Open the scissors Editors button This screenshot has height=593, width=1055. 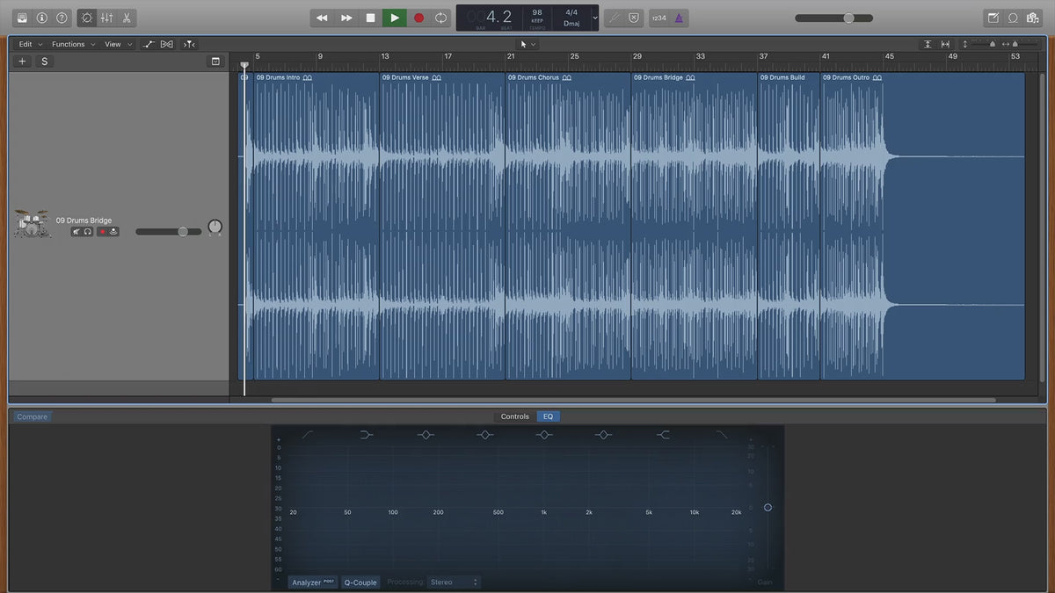click(x=127, y=18)
